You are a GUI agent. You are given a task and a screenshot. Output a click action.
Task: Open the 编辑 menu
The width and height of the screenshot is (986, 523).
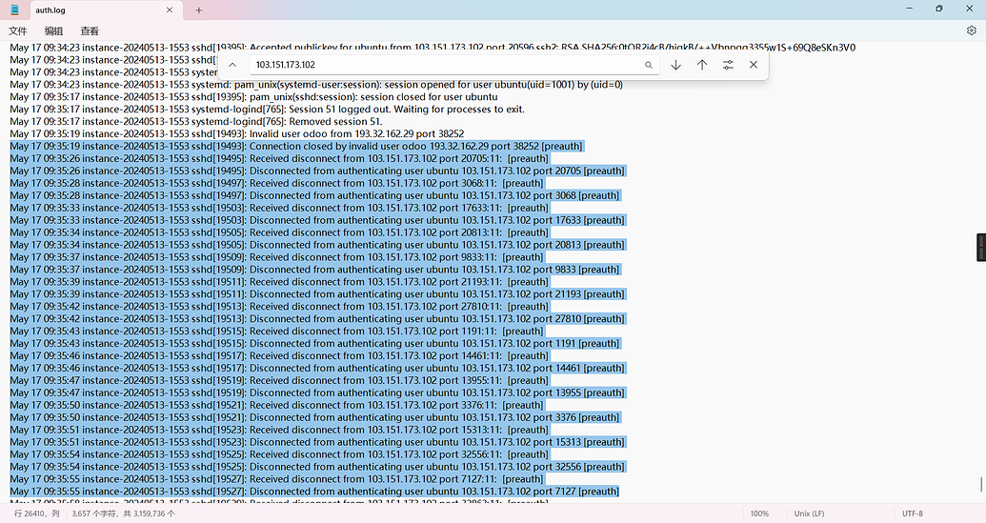[53, 30]
